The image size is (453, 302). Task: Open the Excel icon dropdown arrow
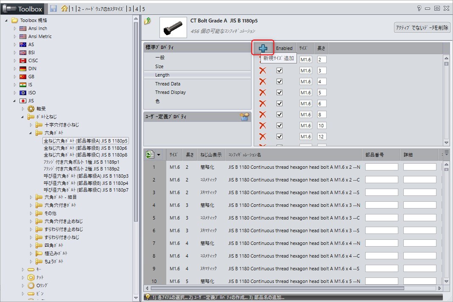coord(158,155)
